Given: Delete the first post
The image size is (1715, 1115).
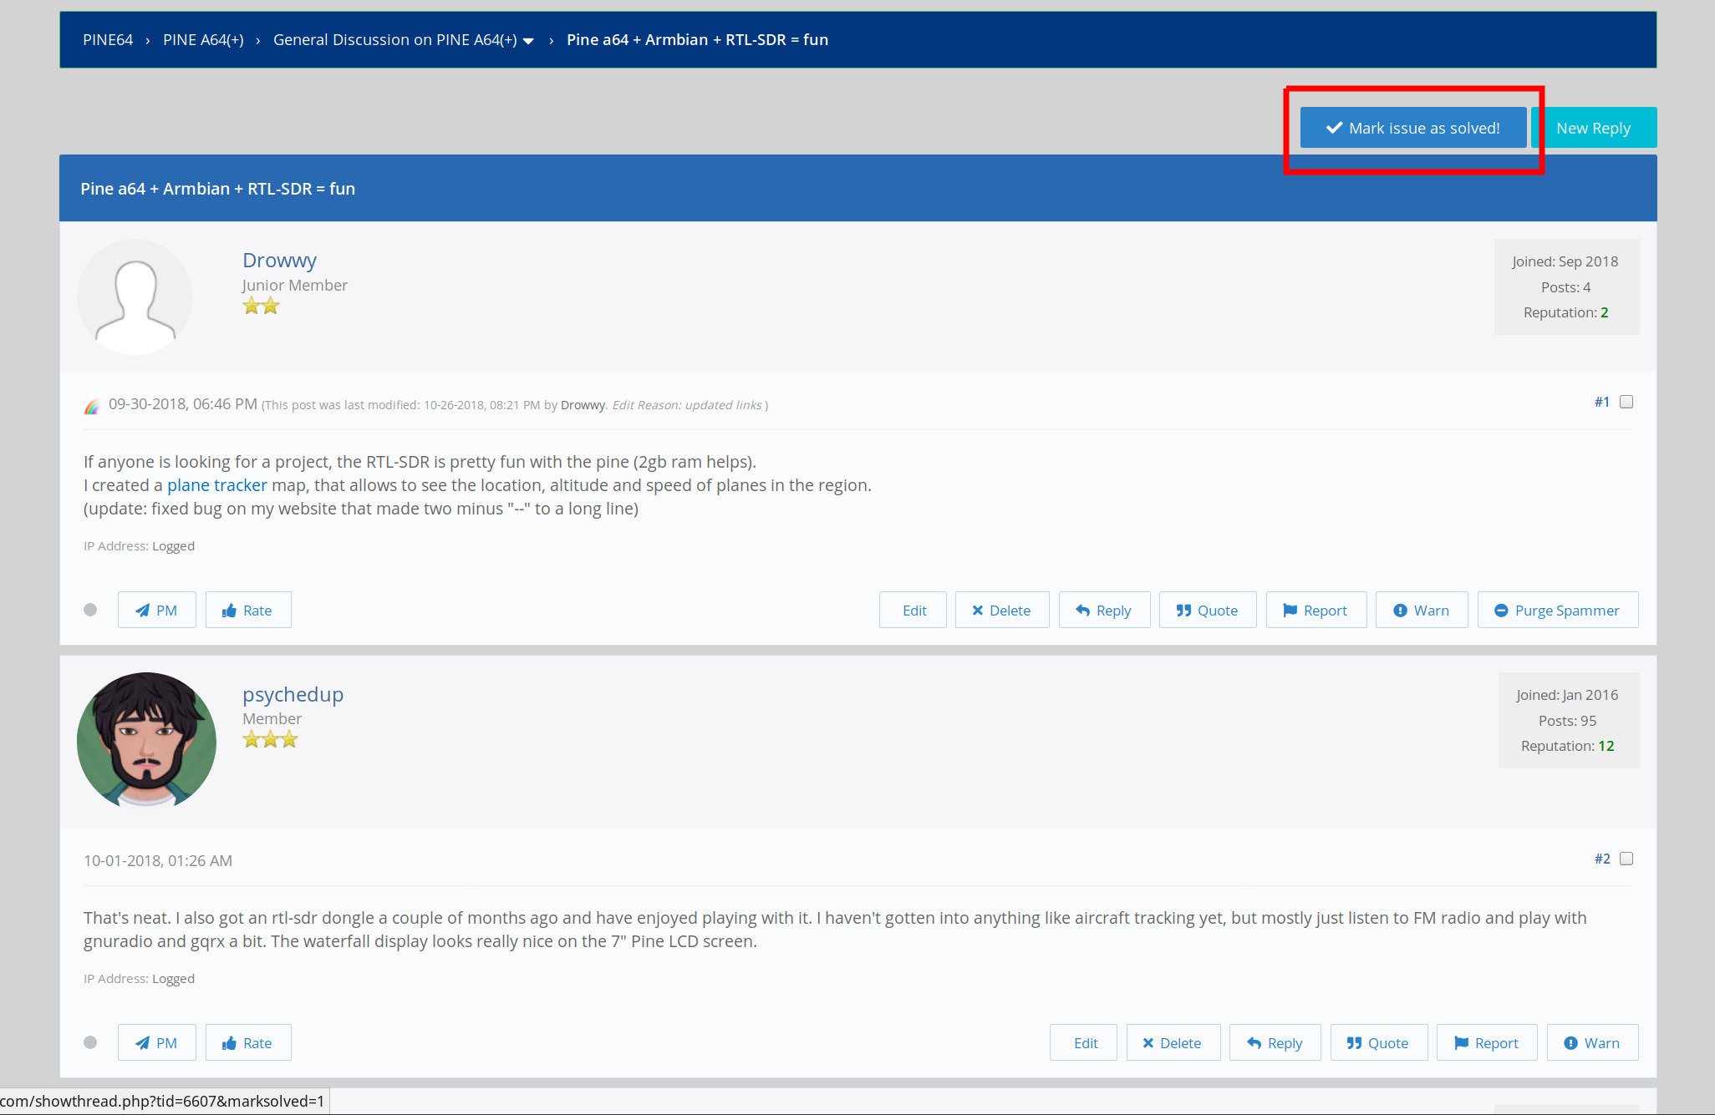Looking at the screenshot, I should (1001, 611).
